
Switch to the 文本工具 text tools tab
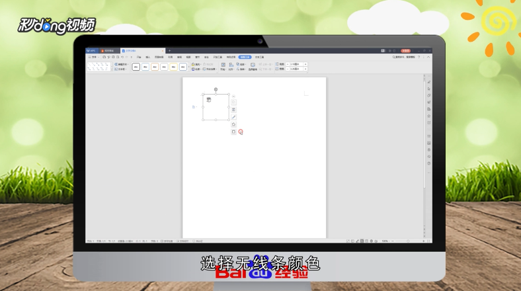tap(259, 57)
